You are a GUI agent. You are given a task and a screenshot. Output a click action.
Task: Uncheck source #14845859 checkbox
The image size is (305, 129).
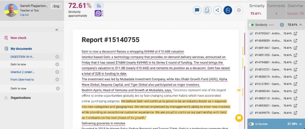coord(251,40)
